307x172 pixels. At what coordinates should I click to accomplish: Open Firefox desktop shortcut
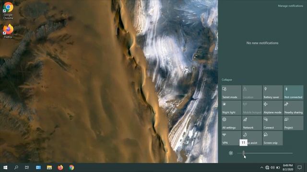[8, 31]
